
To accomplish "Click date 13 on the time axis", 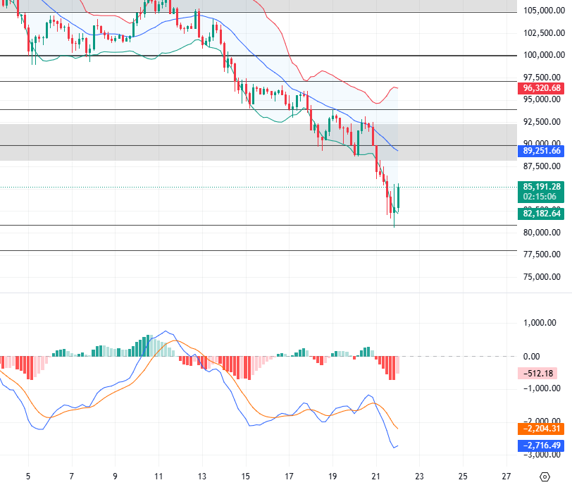I will coord(202,476).
